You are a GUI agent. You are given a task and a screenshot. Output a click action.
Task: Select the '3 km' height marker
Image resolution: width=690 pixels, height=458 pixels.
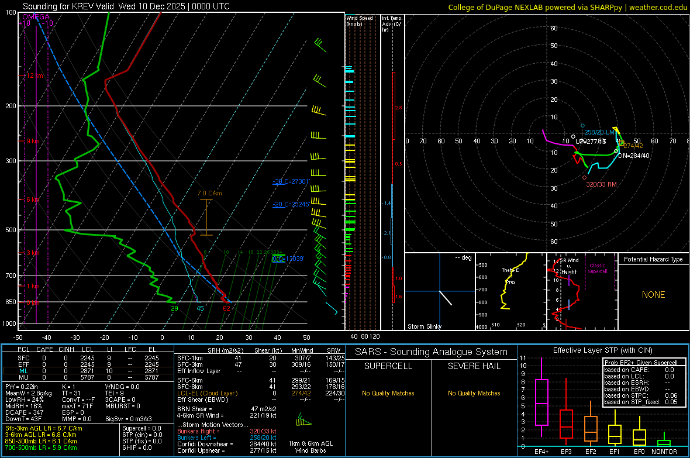[x=32, y=253]
